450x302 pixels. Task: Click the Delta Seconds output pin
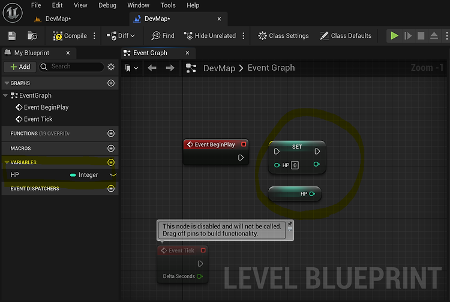(x=200, y=276)
